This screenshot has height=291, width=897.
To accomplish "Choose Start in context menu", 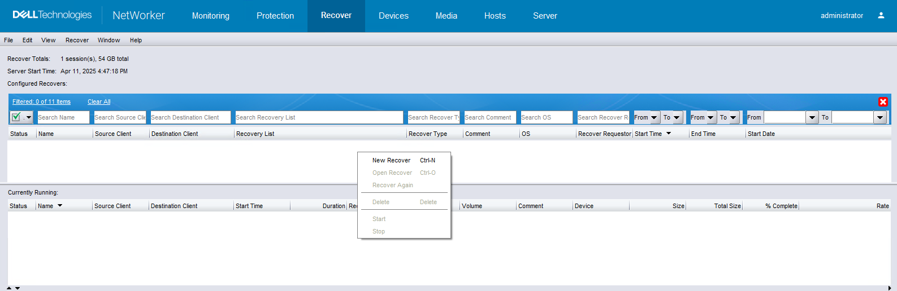I will coord(404,219).
